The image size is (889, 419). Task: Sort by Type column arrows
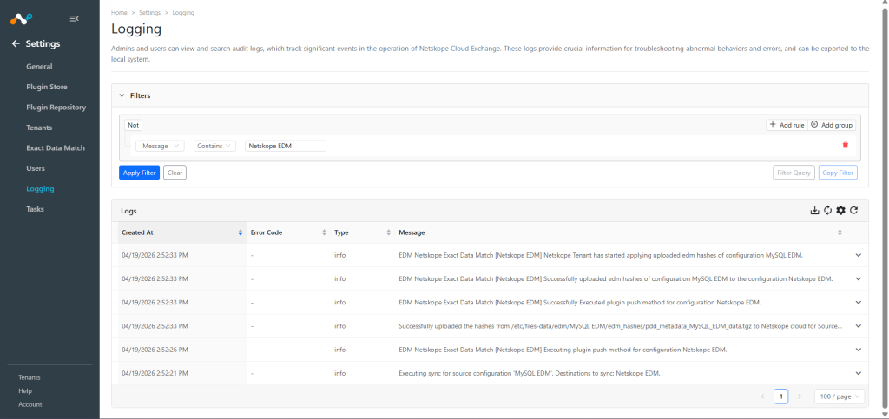click(389, 232)
